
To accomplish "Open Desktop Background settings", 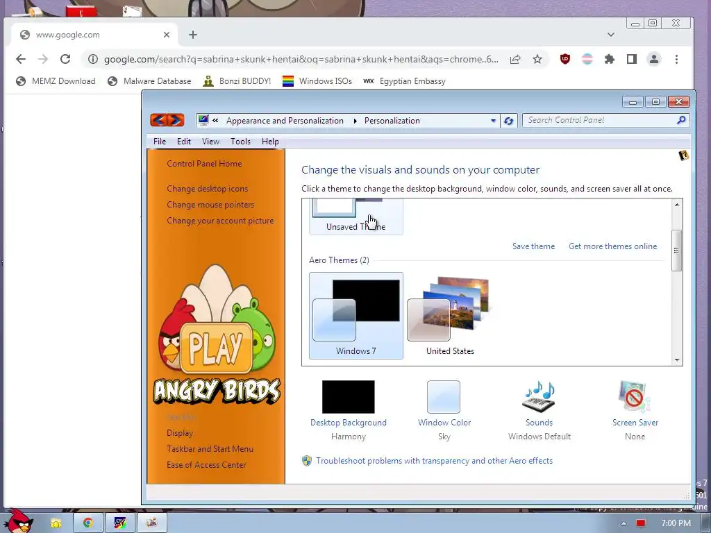I will (x=349, y=410).
